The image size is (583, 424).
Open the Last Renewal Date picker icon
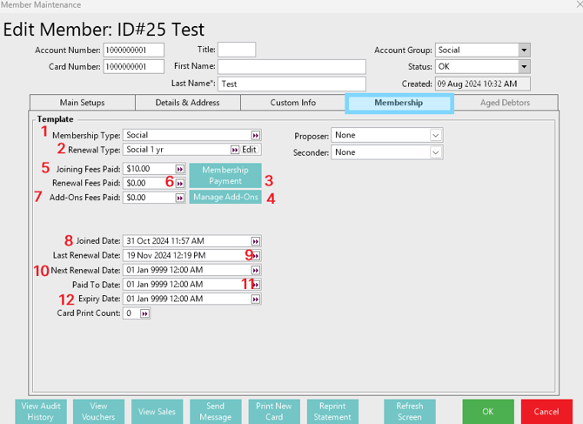(x=256, y=256)
